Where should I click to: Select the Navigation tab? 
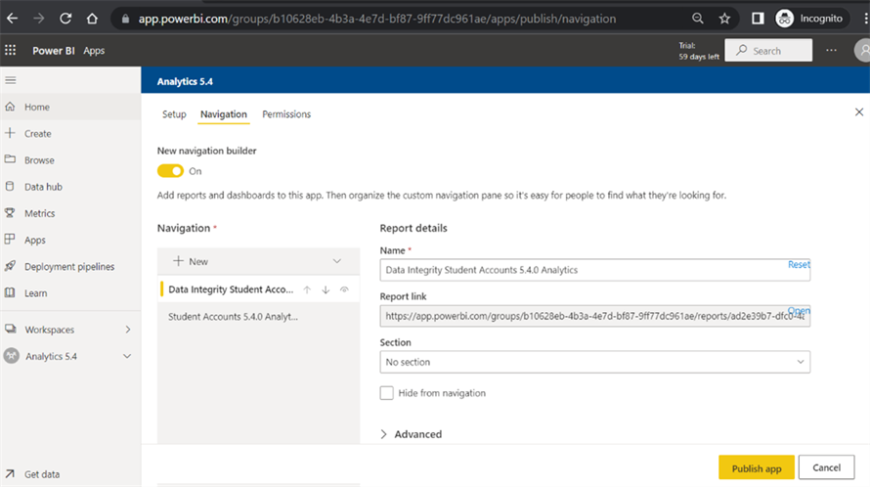click(224, 113)
